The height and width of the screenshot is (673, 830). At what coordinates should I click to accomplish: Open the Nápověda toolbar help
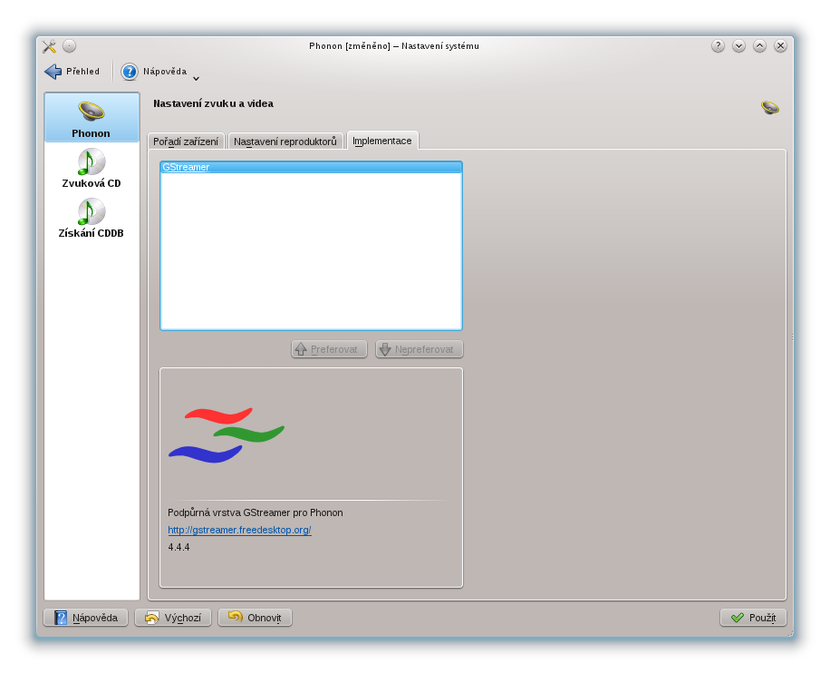pos(154,72)
